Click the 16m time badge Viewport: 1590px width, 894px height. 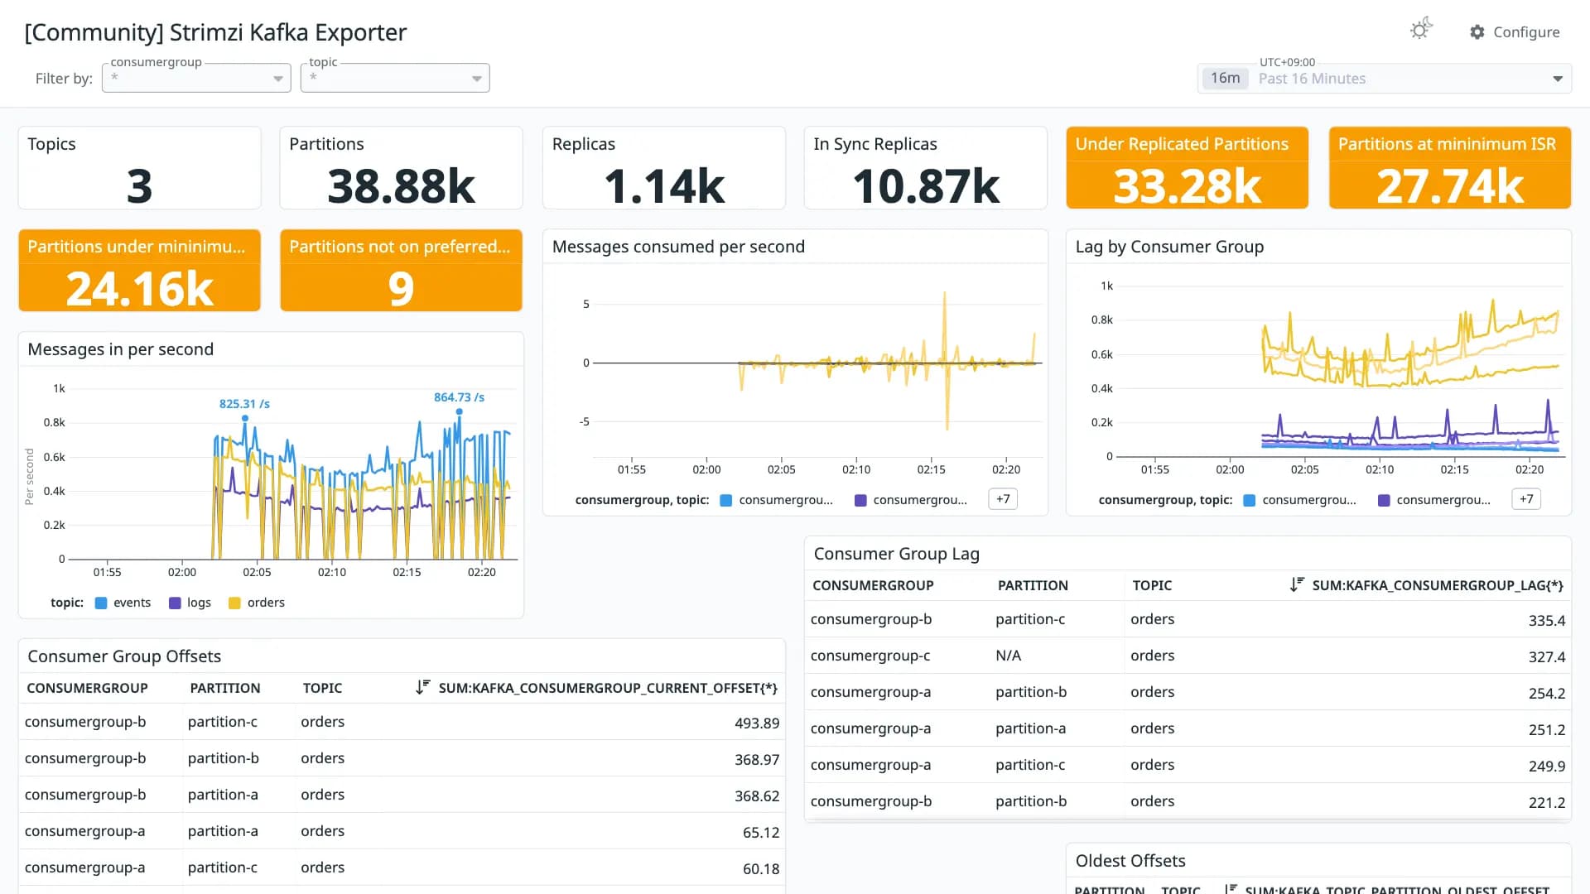pyautogui.click(x=1225, y=79)
